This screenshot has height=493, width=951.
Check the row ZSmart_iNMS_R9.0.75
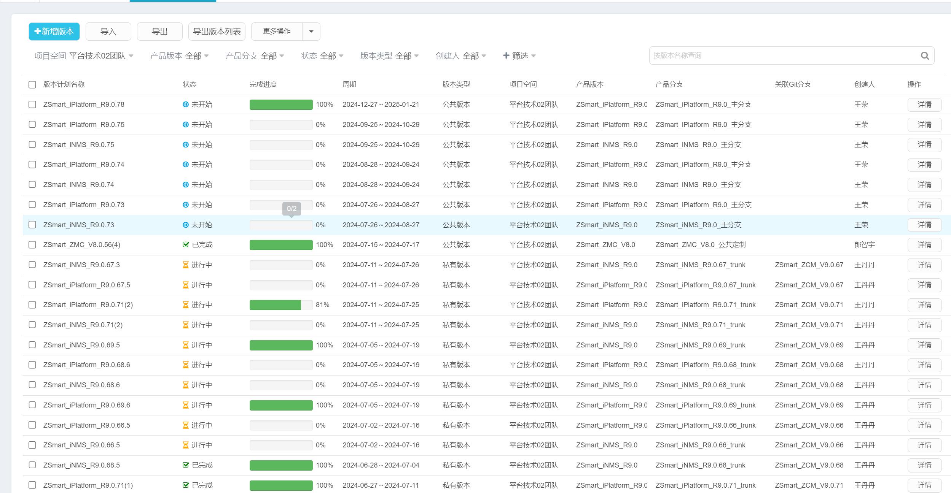point(32,145)
